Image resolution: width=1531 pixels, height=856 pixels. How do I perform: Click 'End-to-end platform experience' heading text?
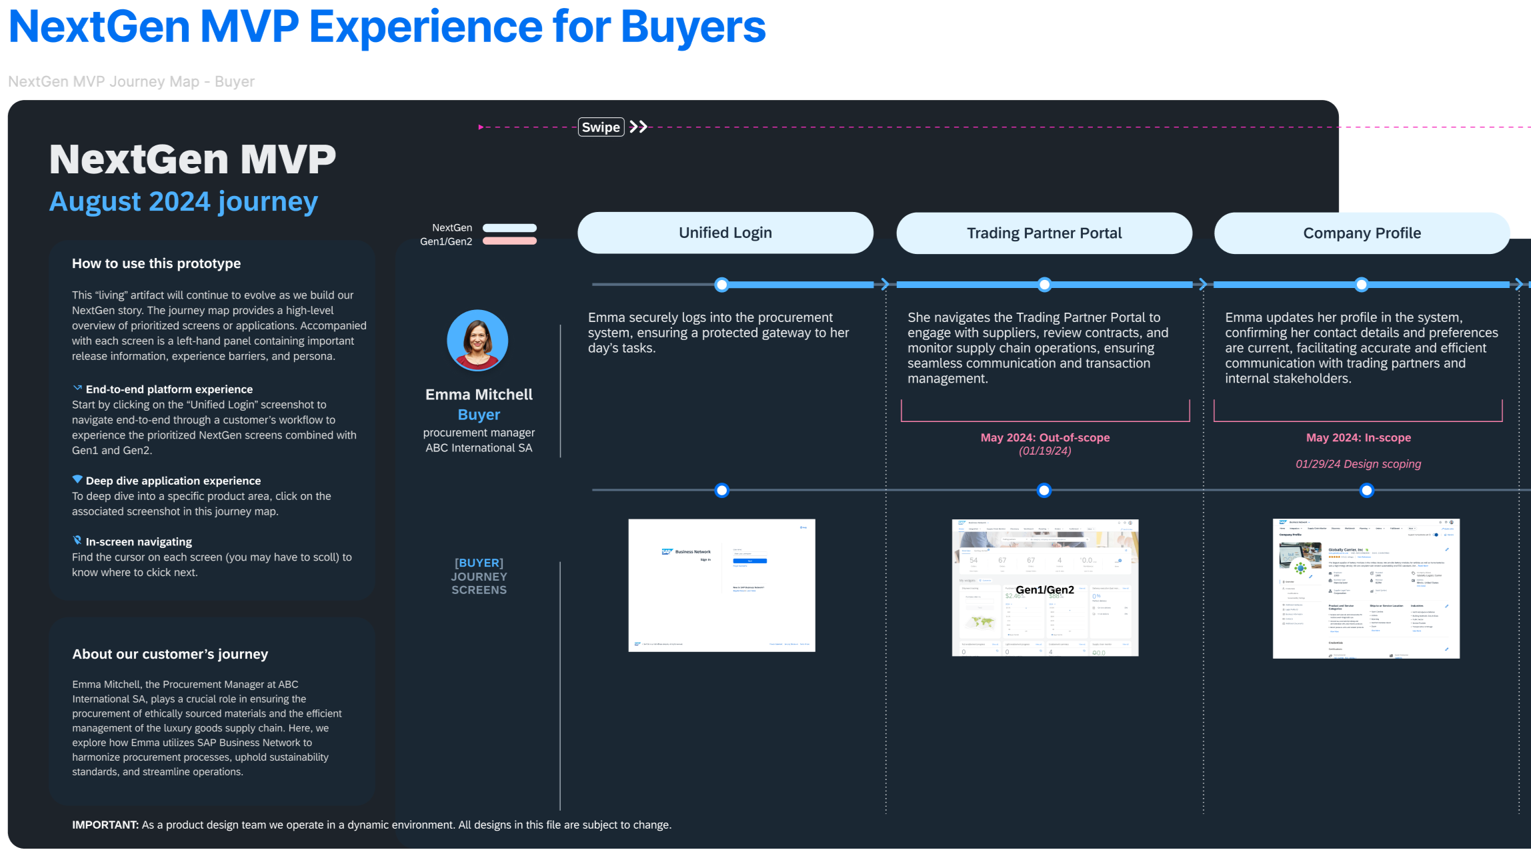[169, 389]
